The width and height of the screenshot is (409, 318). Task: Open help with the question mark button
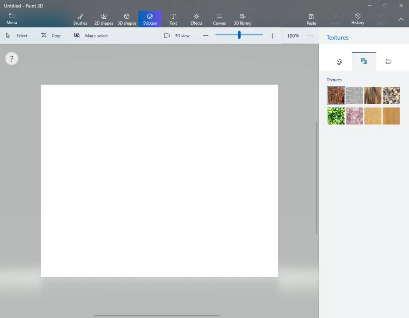(12, 58)
